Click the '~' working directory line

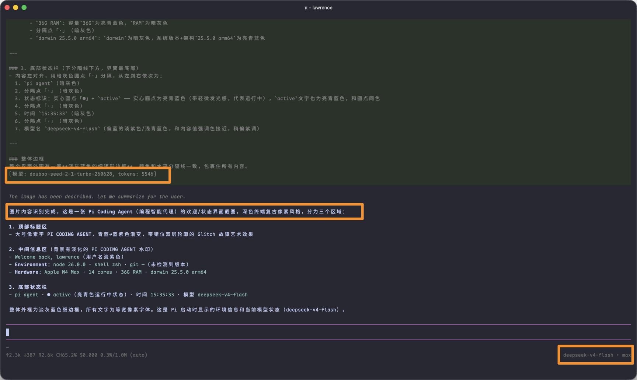(7, 347)
